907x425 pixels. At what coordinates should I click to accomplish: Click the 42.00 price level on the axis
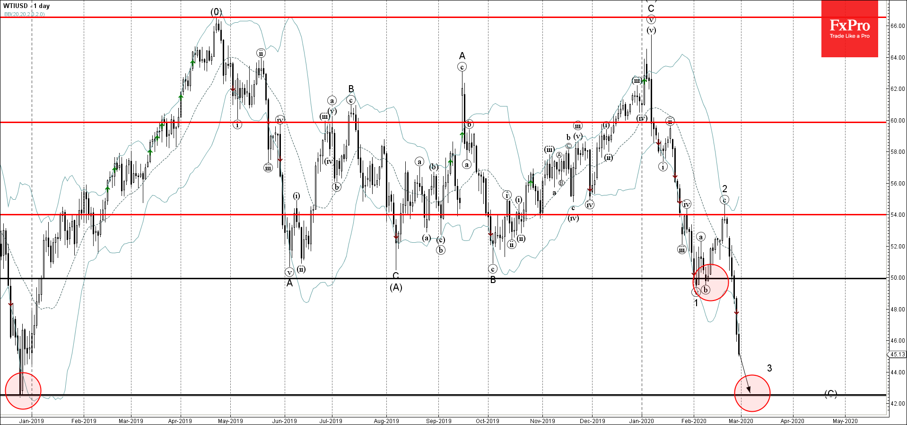click(898, 404)
